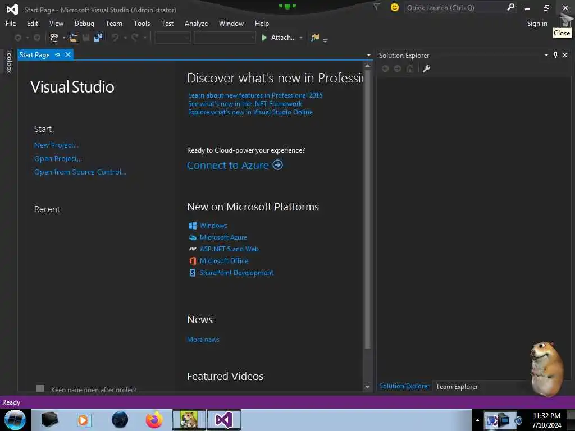
Task: Click the Open Project... link
Action: tap(58, 159)
